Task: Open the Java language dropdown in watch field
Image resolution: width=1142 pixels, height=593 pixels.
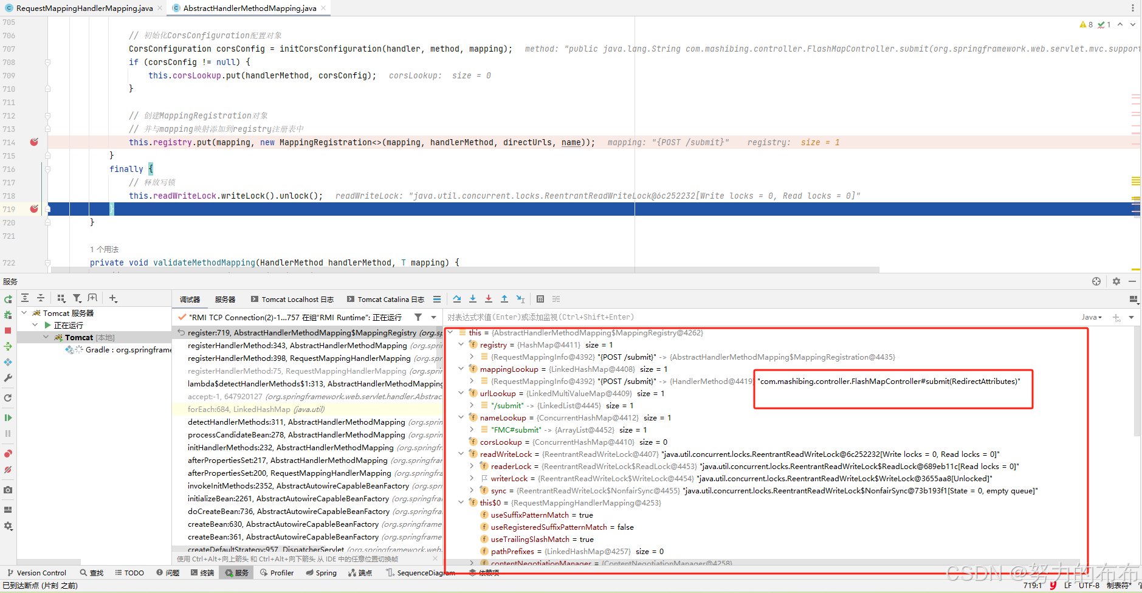Action: [1092, 317]
